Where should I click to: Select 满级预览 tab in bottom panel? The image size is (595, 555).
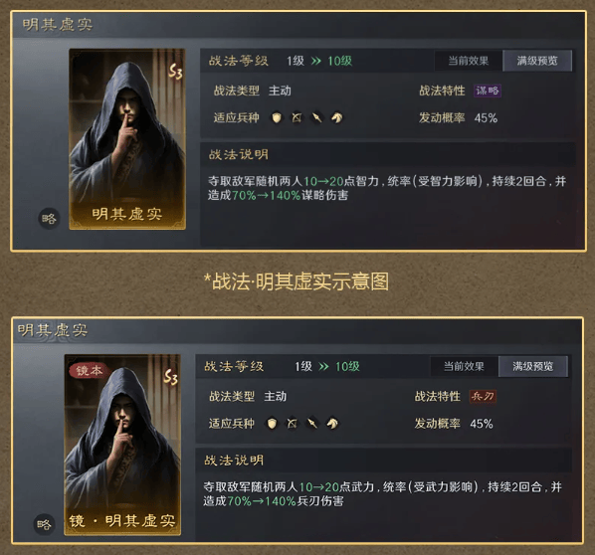tap(532, 366)
